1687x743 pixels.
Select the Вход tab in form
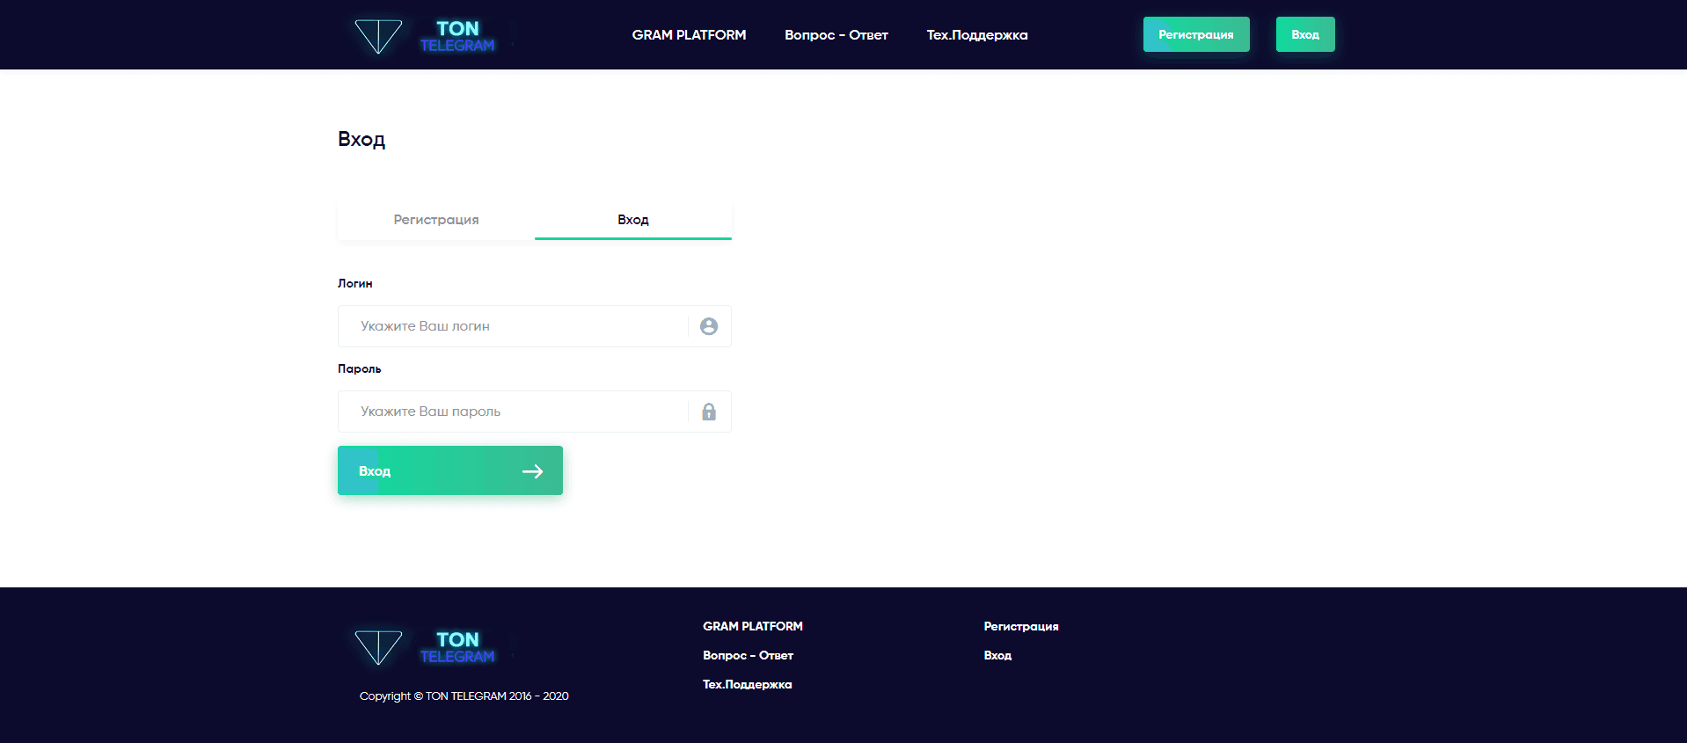[632, 220]
